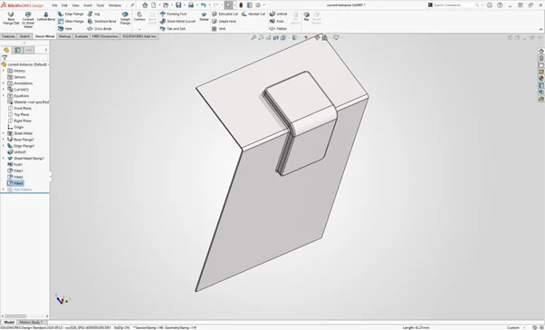Expand the Base-Flange1 feature node
This screenshot has height=330, width=545.
click(4, 140)
